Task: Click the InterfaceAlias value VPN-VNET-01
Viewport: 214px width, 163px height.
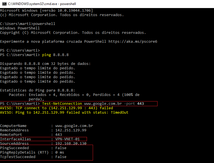Action: point(68,139)
